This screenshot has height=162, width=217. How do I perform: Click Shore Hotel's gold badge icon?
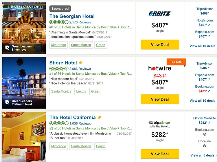(x=81, y=63)
